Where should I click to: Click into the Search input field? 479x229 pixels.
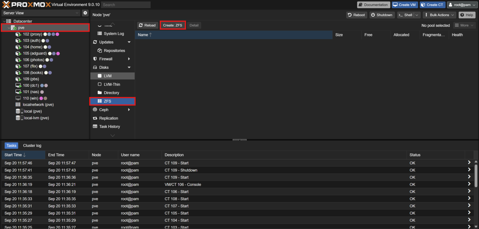click(126, 5)
